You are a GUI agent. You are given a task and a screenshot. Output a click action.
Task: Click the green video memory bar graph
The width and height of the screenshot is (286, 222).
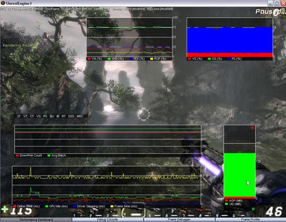239,175
